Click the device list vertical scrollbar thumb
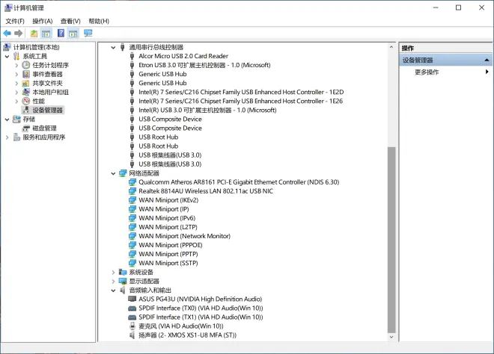Viewport: 494px width, 354px height. click(391, 240)
